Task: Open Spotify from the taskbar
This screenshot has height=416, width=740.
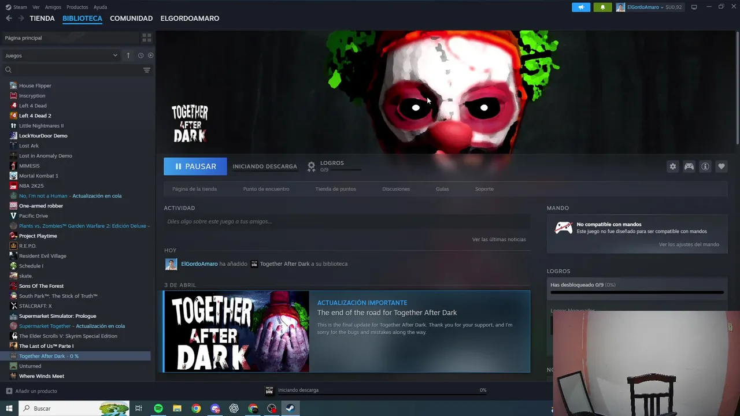Action: point(158,408)
